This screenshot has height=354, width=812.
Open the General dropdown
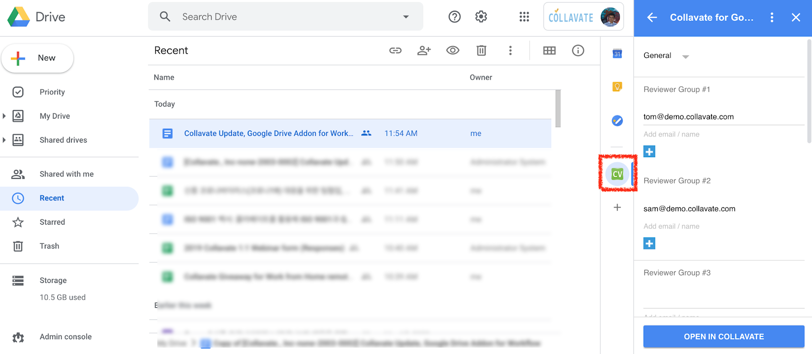pyautogui.click(x=666, y=56)
